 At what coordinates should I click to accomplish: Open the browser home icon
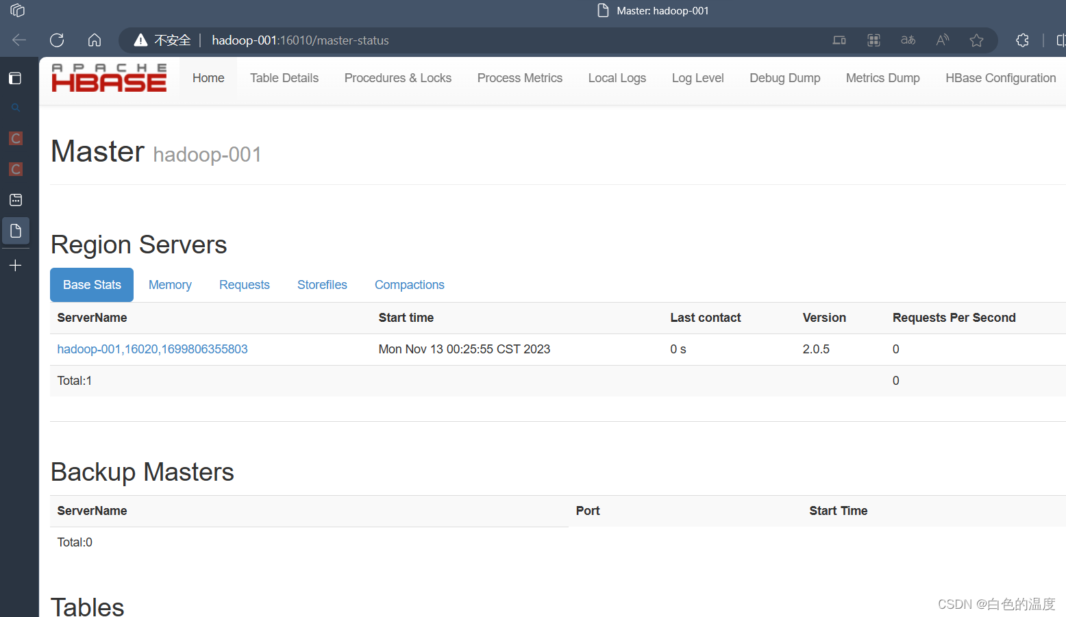(95, 40)
